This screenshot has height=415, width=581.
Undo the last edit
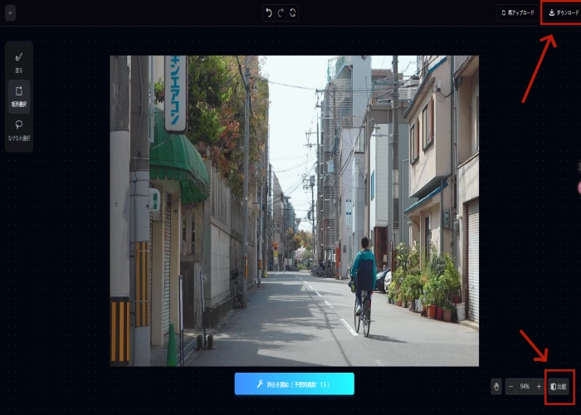pos(269,13)
